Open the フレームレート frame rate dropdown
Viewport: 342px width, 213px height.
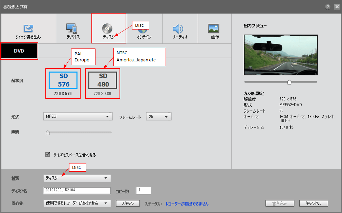pos(158,116)
